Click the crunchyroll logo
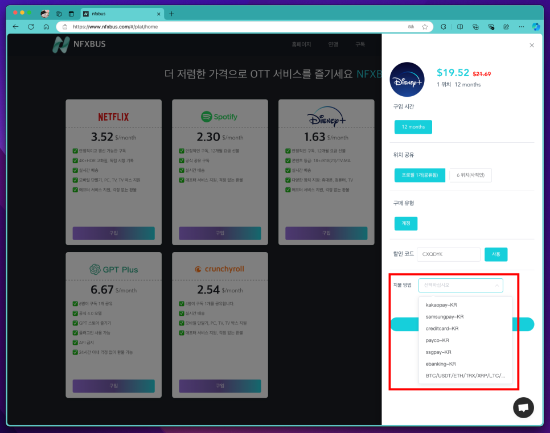 coord(219,269)
